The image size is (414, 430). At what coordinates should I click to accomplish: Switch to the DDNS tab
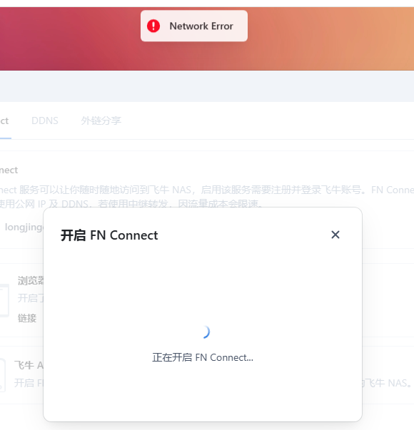[45, 121]
